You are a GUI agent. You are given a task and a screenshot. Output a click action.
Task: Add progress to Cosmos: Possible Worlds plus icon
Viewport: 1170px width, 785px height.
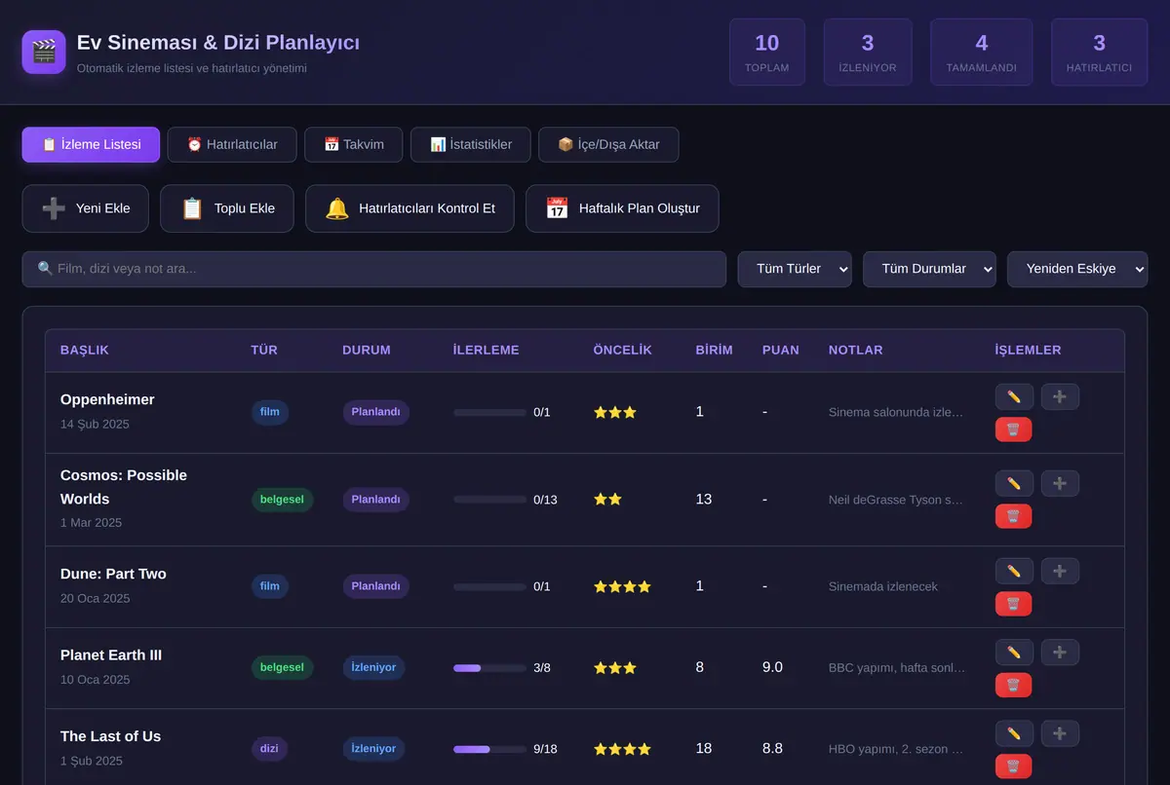(x=1060, y=483)
